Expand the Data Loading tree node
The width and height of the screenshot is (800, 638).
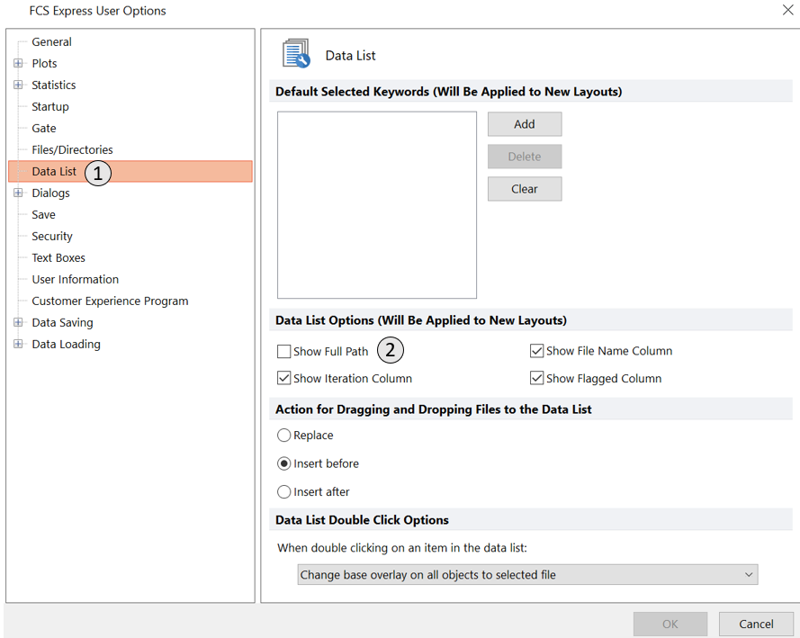point(18,344)
